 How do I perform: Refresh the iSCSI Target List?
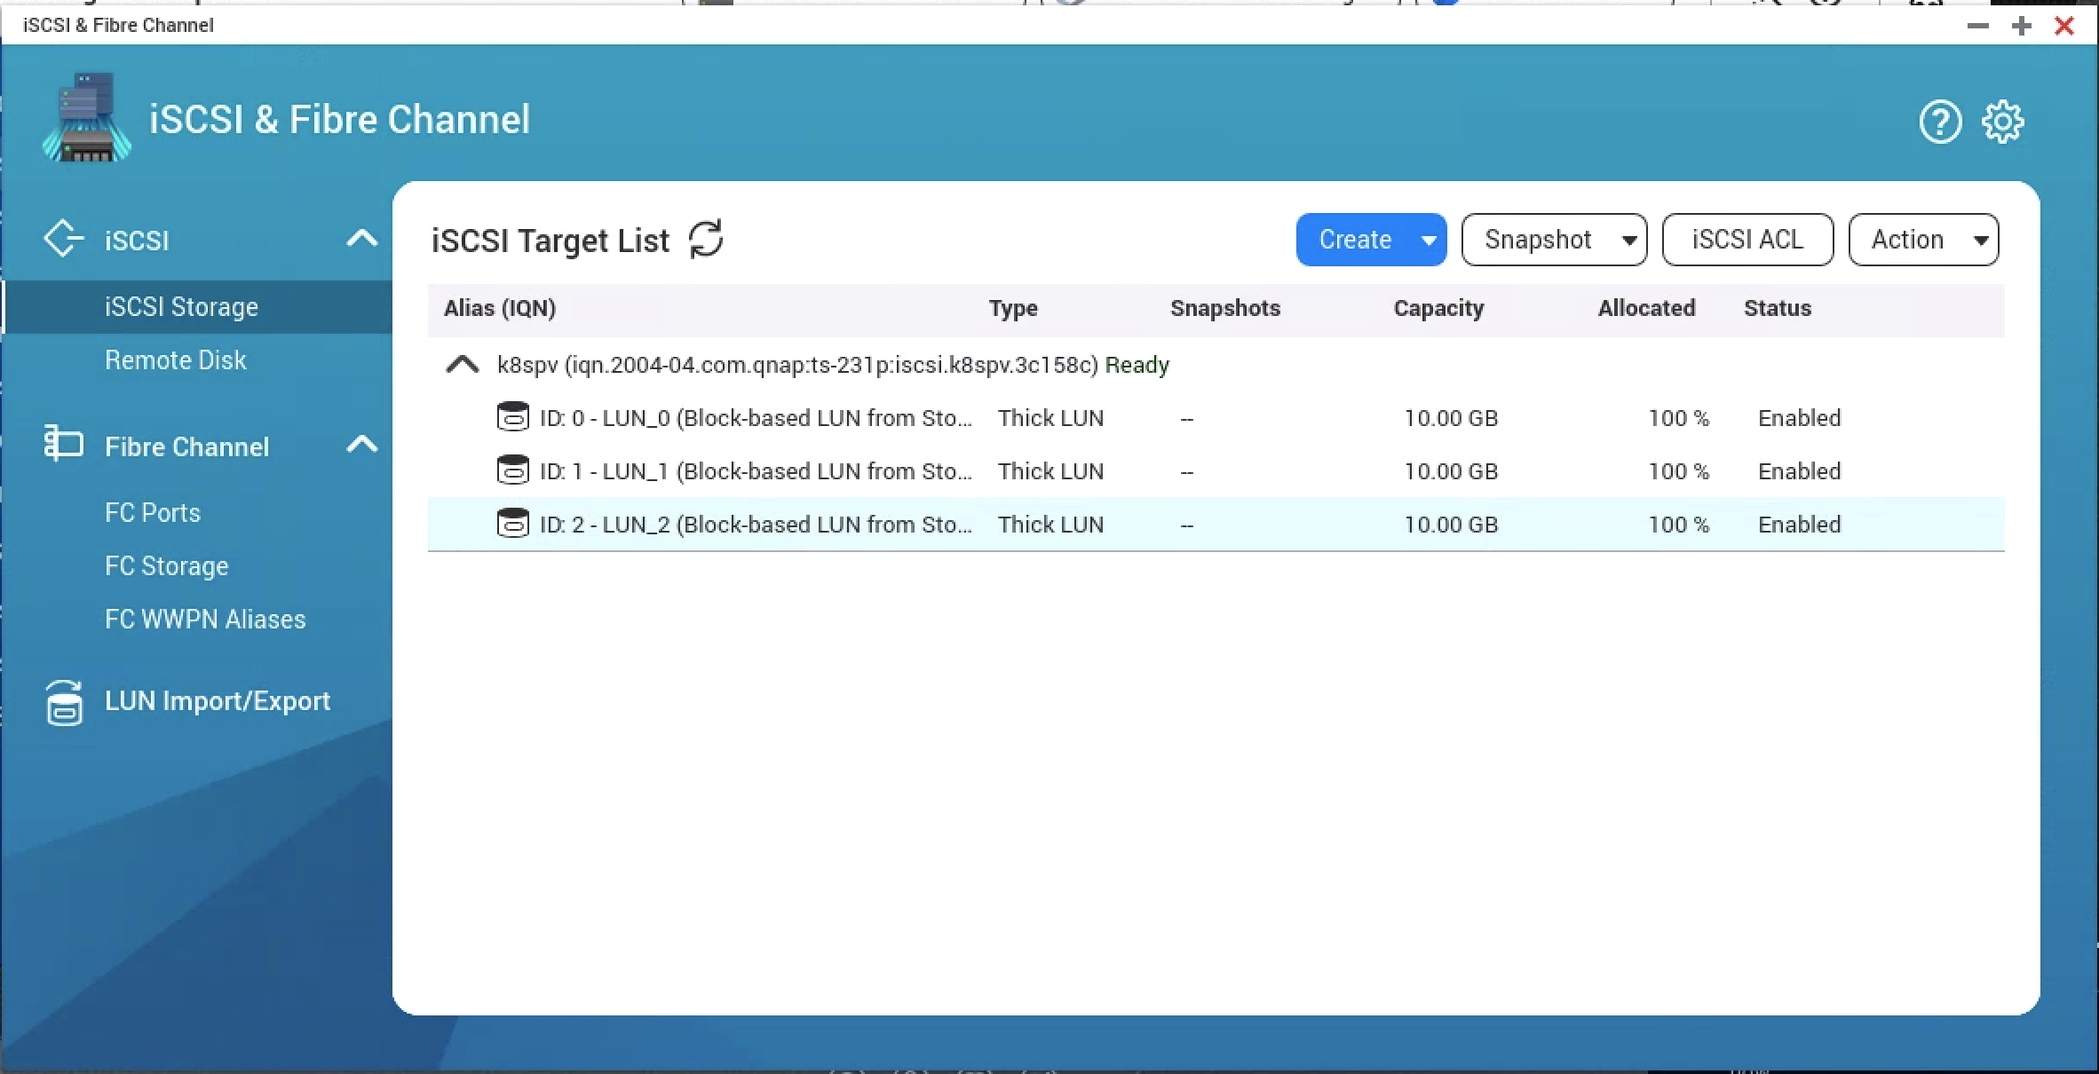coord(707,239)
